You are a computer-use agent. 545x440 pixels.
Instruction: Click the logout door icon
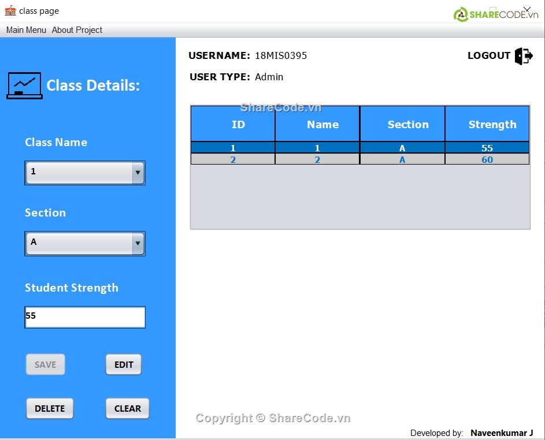point(524,56)
